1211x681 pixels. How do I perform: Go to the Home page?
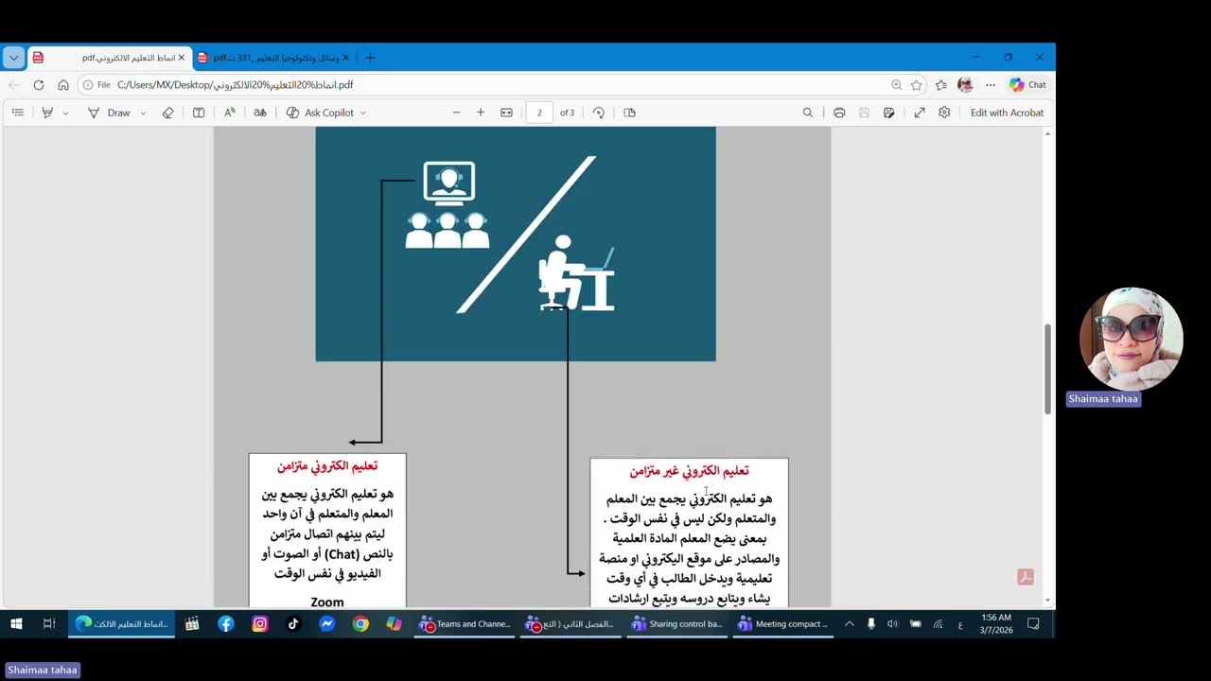(63, 85)
